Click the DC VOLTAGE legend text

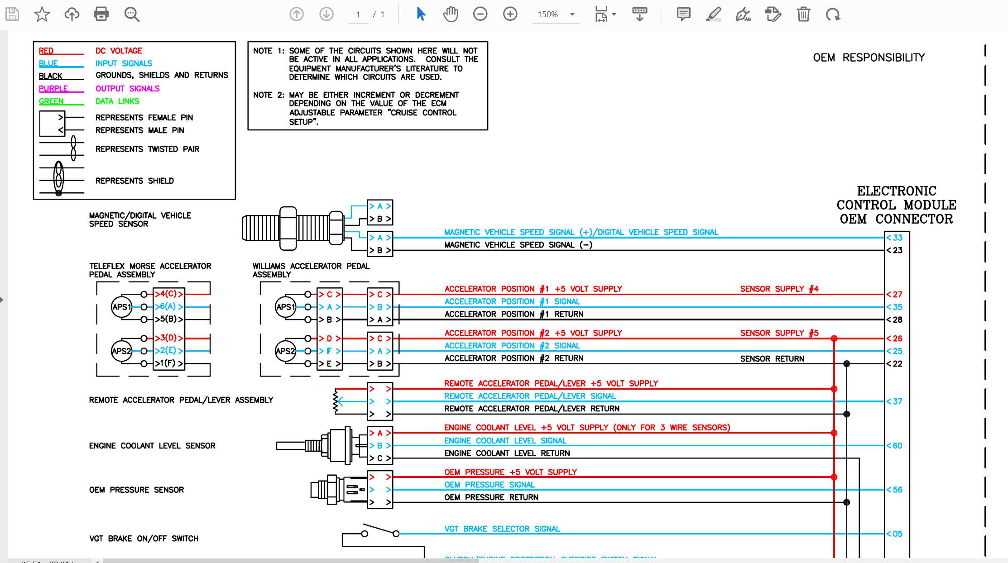click(x=119, y=51)
